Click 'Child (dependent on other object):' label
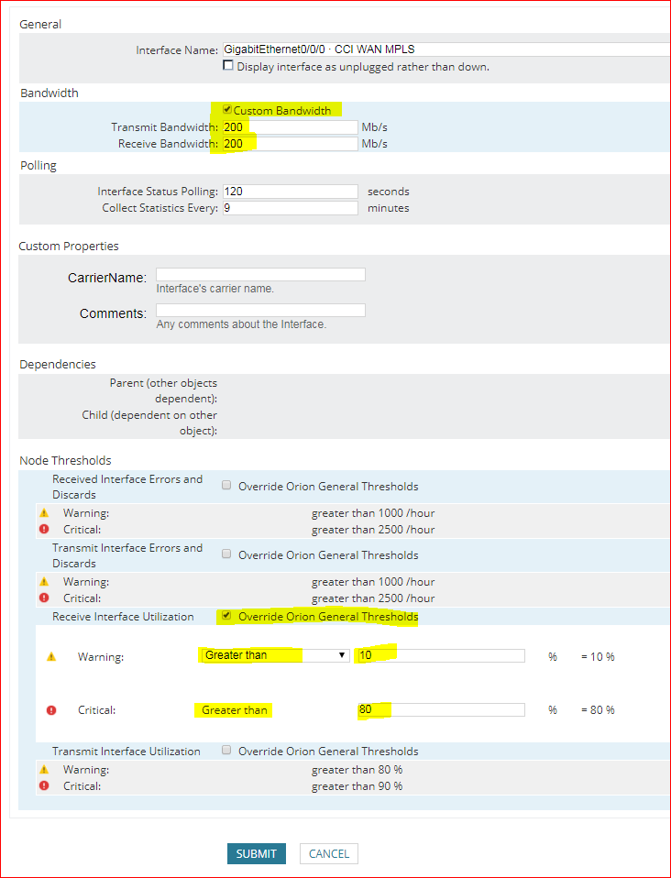 [149, 423]
